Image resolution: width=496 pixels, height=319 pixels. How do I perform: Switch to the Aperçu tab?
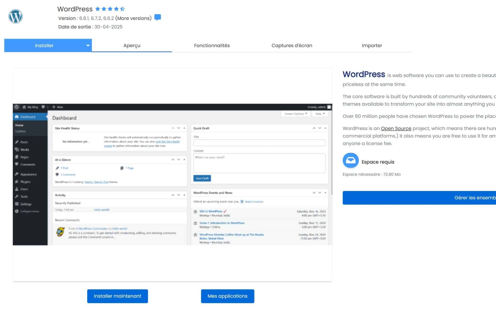(x=132, y=45)
